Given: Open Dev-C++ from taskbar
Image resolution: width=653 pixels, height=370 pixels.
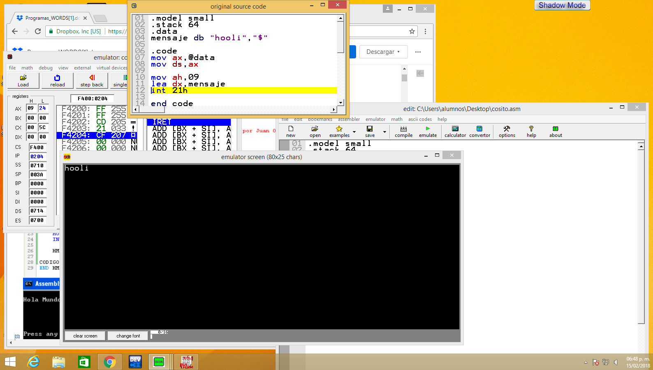Looking at the screenshot, I should point(135,362).
